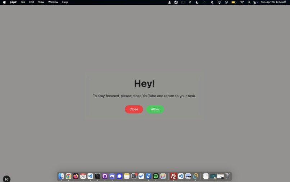Screen dimensions: 290x182
Task: Open Control Center in menu bar
Action: [255, 2]
